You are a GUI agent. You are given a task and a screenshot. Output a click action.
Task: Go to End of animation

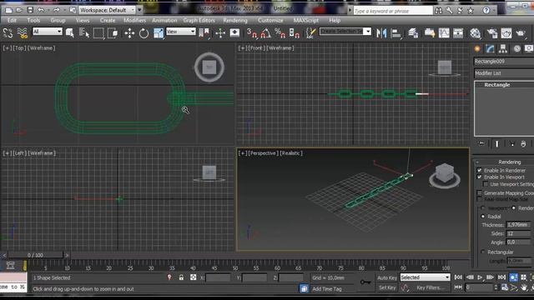[x=501, y=277]
